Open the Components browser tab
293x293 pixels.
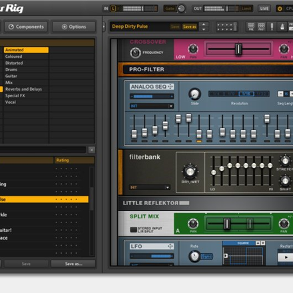tap(26, 27)
